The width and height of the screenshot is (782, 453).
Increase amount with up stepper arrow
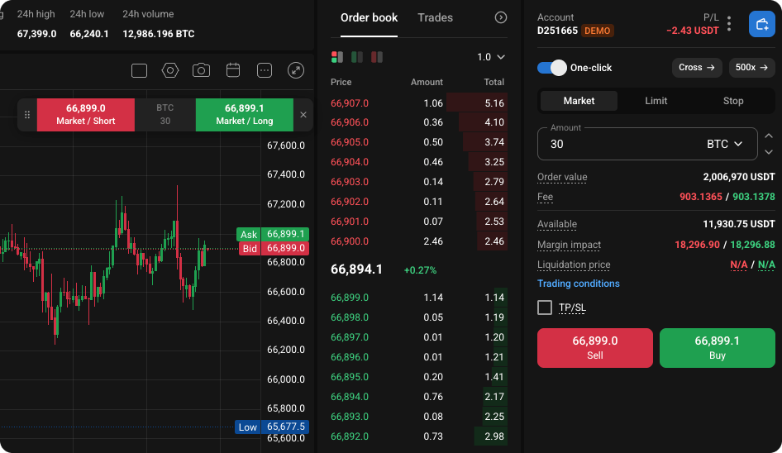point(769,136)
